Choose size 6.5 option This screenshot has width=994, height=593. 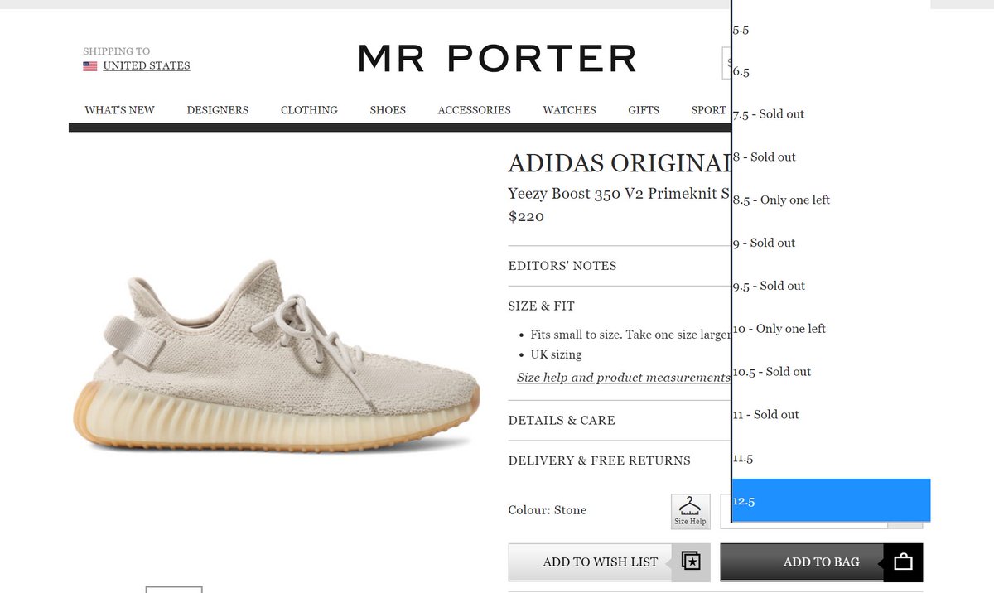(831, 71)
